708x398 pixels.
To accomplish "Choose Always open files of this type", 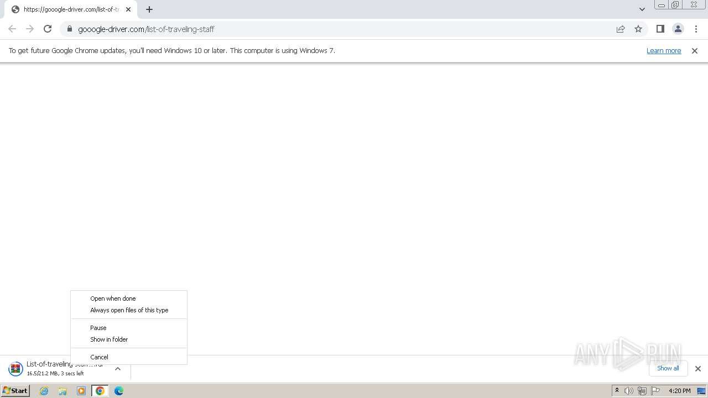I will pos(129,310).
